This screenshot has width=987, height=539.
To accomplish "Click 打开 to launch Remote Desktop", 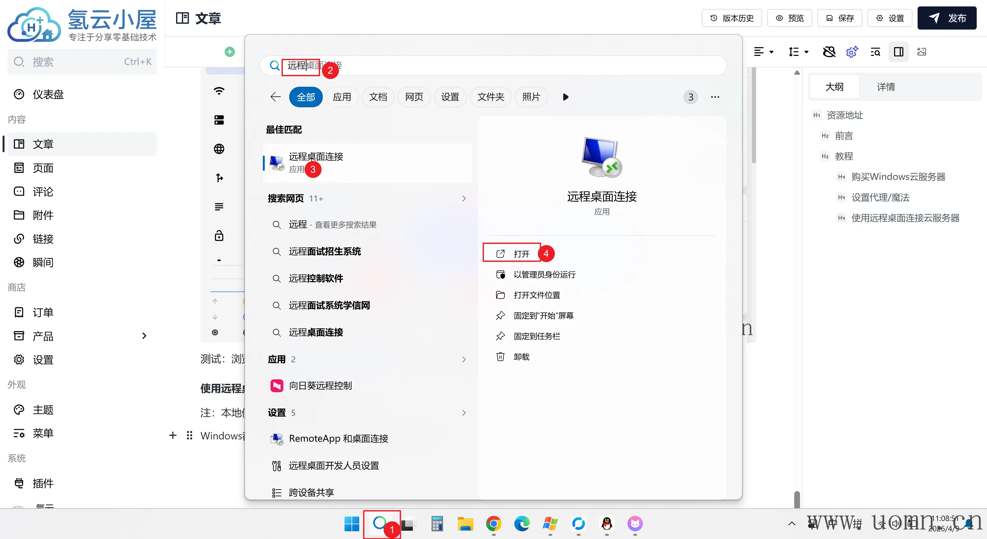I will [521, 254].
